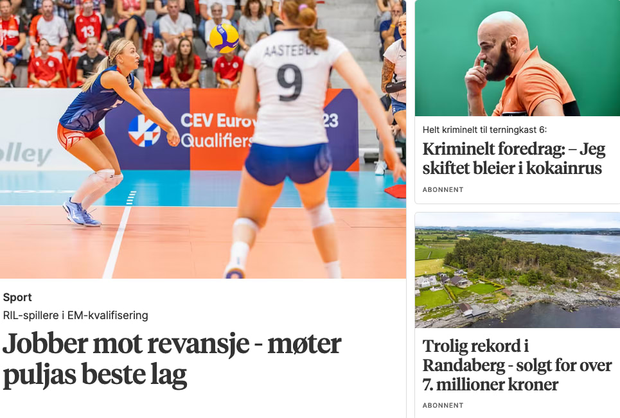
Task: Click the ABONNENT badge under the Randaberg article
Action: [443, 405]
